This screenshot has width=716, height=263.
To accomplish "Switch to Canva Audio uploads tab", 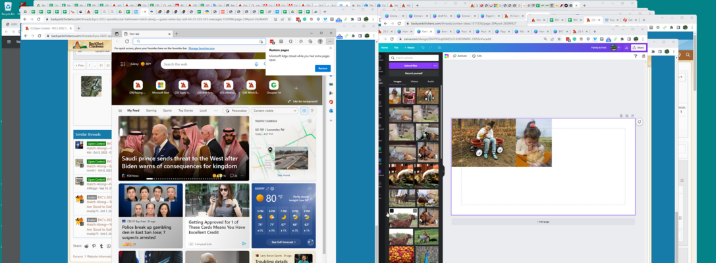I will [431, 81].
